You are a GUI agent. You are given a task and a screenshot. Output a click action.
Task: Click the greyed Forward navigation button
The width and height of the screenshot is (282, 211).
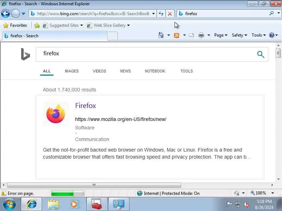pyautogui.click(x=16, y=13)
